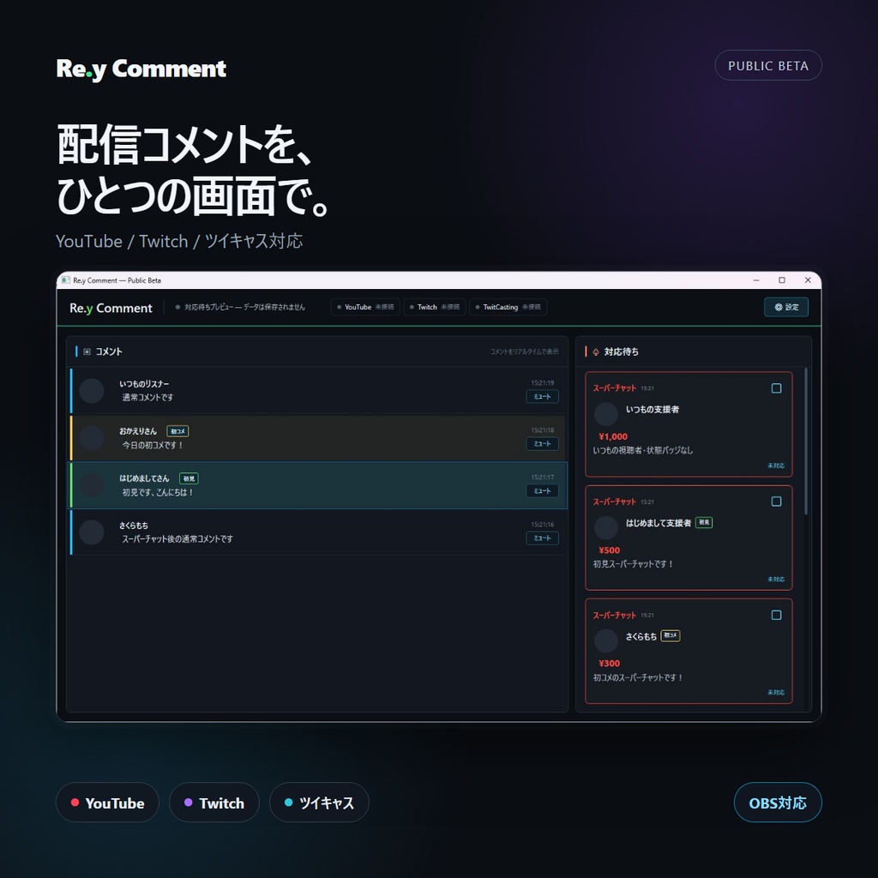
Task: Mute いつものリスナー via its ミュート button
Action: point(542,396)
